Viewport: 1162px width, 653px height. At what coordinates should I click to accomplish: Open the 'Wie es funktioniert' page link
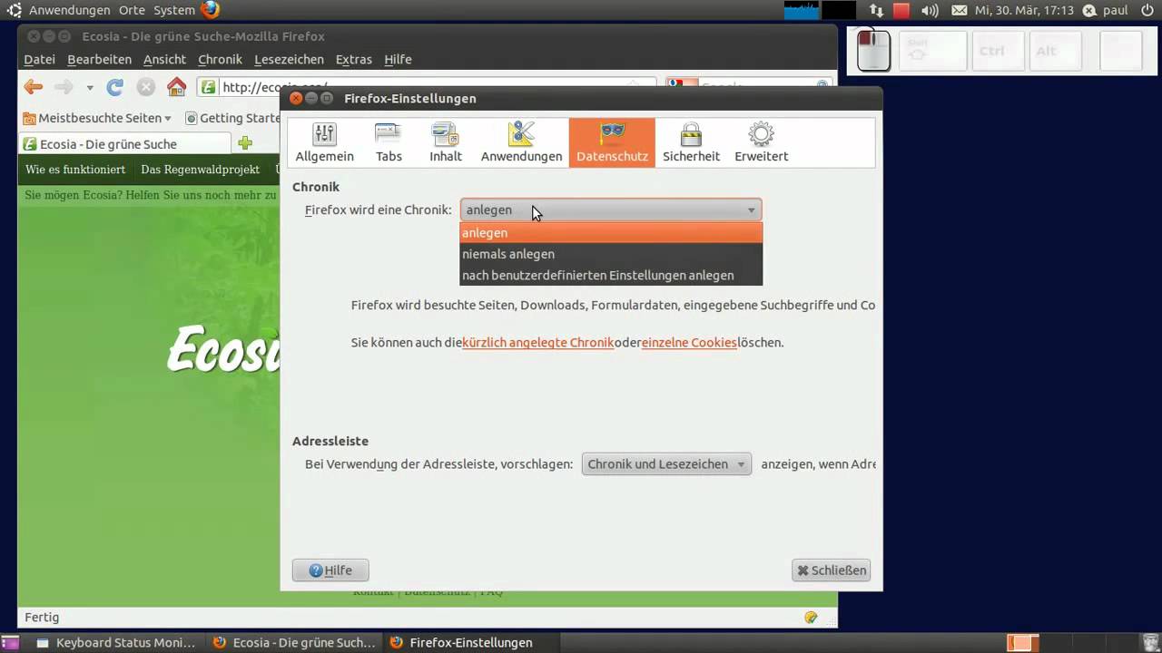[75, 170]
